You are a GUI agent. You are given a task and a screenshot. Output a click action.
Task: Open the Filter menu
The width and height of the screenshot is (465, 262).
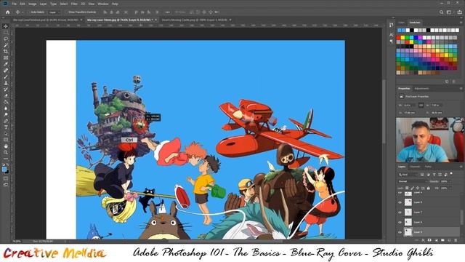(74, 4)
